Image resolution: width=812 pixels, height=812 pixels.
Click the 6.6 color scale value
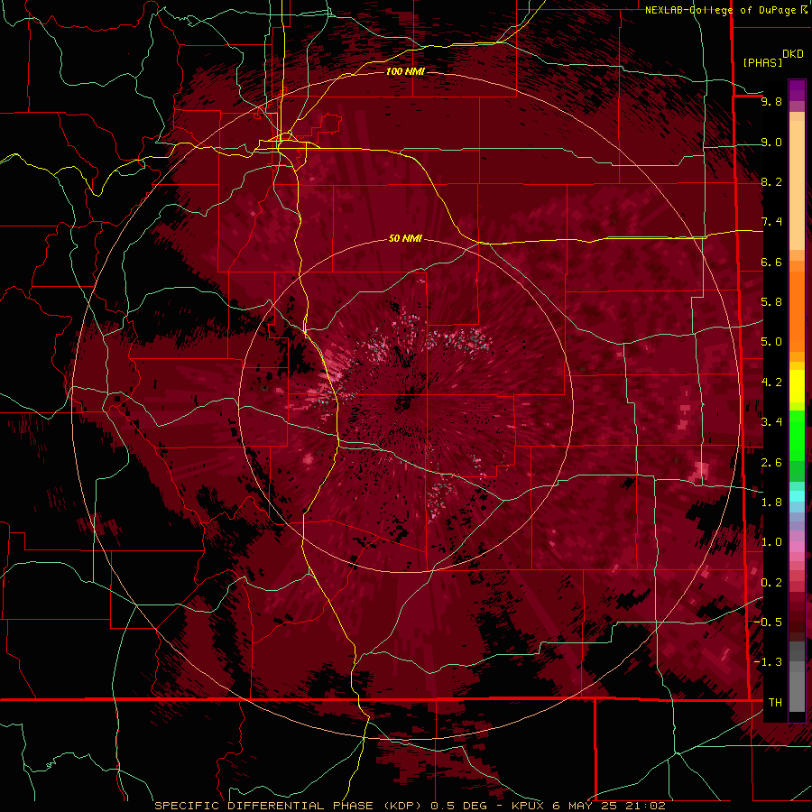[771, 262]
